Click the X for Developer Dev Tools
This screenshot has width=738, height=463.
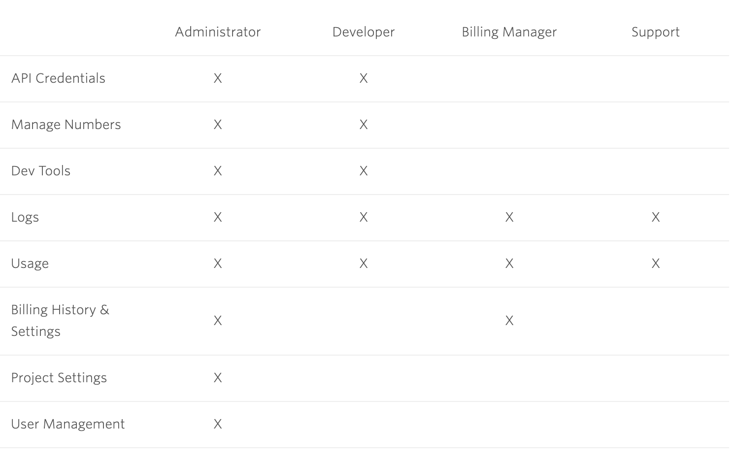364,171
